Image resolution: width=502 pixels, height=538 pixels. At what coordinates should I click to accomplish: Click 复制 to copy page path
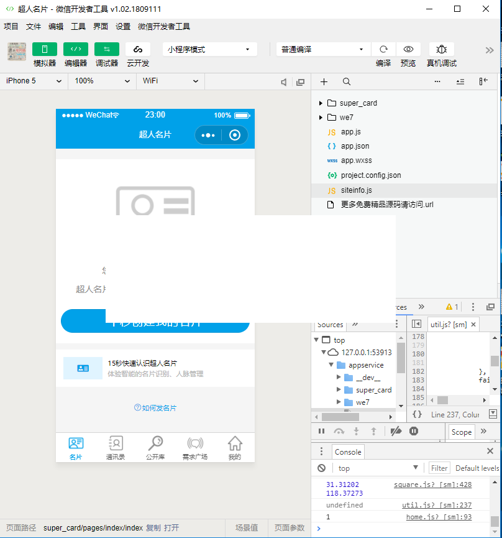coord(153,527)
